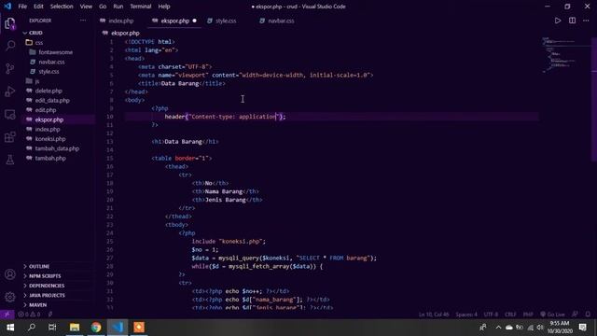Open Remote Explorer icon in activity bar
This screenshot has height=336, width=597.
click(10, 114)
